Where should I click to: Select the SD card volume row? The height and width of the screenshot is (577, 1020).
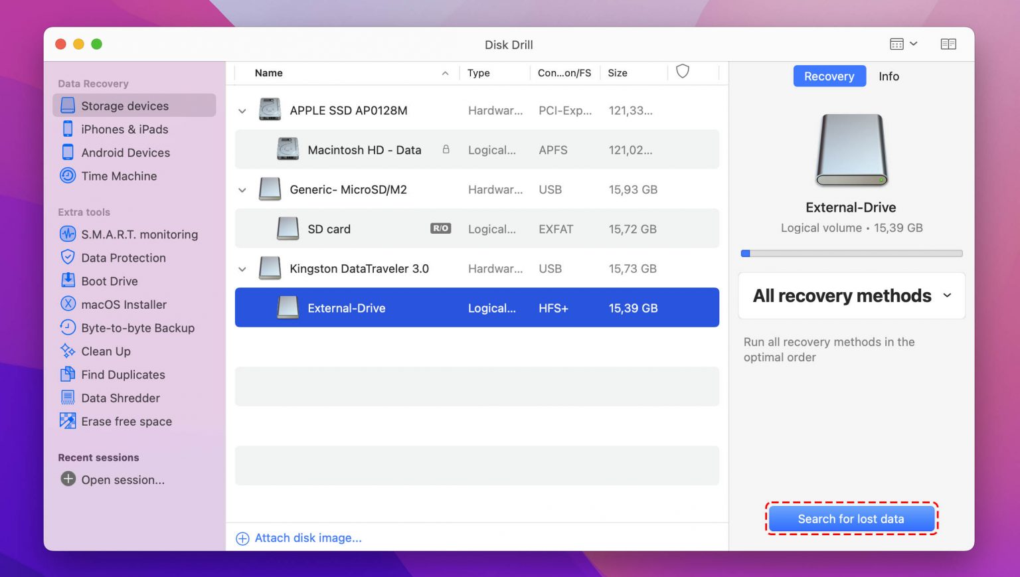pyautogui.click(x=398, y=228)
